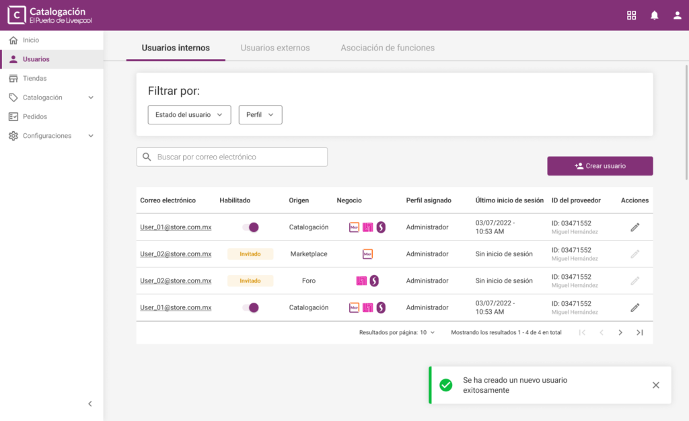The height and width of the screenshot is (421, 689).
Task: Open the Asociación de funciones tab
Action: pos(388,48)
